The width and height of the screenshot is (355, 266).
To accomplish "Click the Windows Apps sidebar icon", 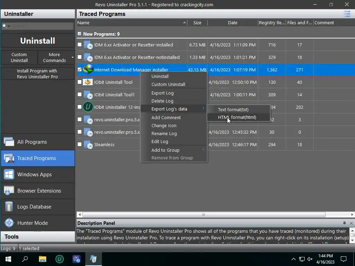I will tap(9, 175).
